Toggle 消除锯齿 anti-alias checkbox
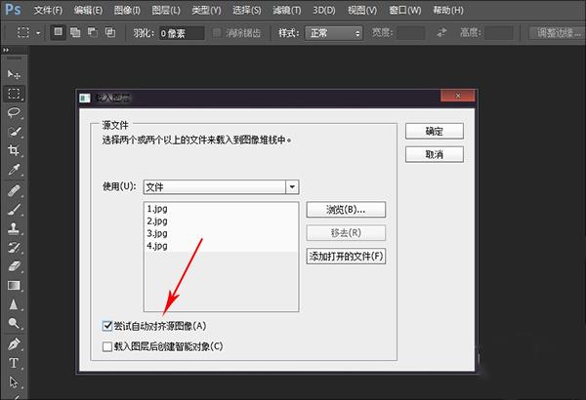 (x=217, y=33)
